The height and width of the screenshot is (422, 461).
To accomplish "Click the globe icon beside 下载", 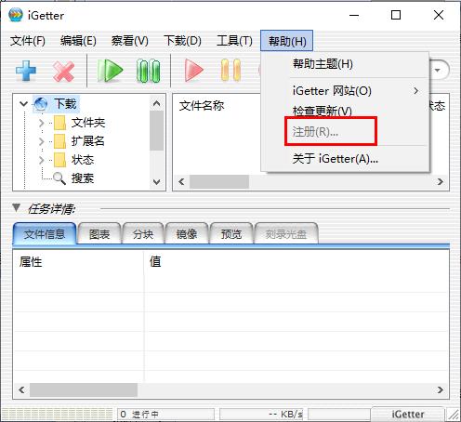I will (x=40, y=104).
